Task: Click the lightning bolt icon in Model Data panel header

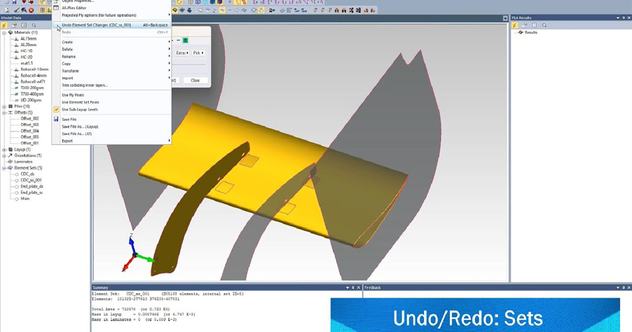Action: [4, 26]
